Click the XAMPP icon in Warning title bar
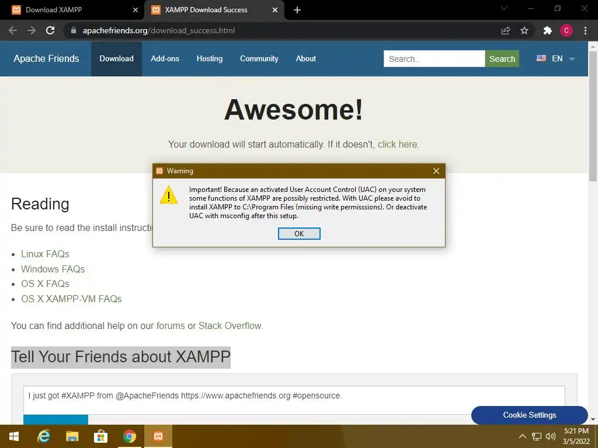Screen dimensions: 598x448 tap(160, 171)
